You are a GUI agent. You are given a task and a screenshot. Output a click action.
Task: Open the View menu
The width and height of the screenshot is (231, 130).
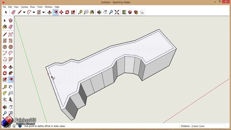click(x=16, y=7)
